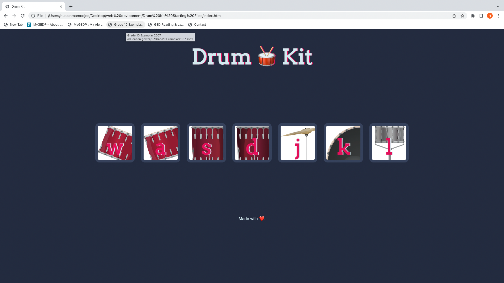Open the profile avatar 'H'
The image size is (504, 283).
pos(490,16)
